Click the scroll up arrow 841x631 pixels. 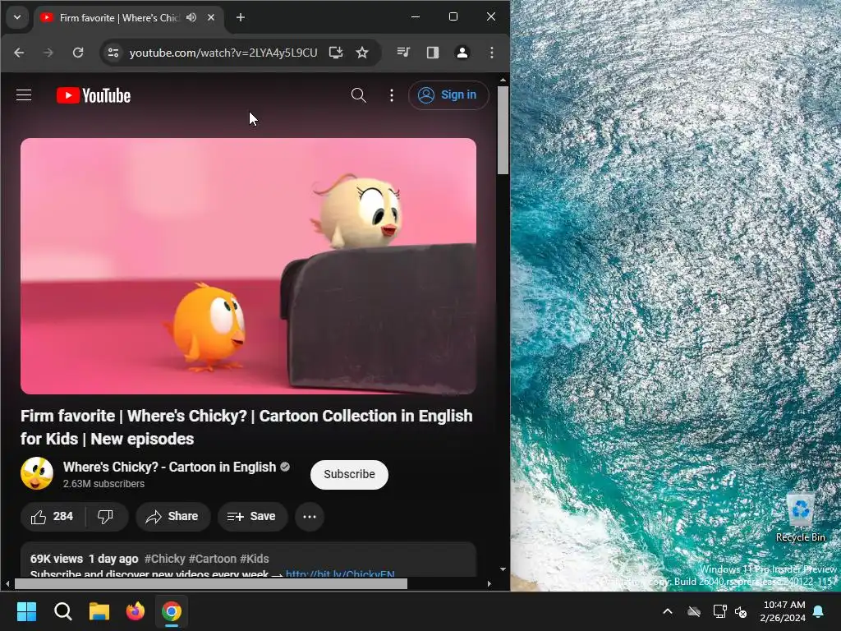(x=503, y=80)
